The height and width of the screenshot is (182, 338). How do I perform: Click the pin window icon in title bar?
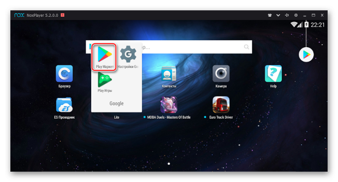[x=287, y=15]
